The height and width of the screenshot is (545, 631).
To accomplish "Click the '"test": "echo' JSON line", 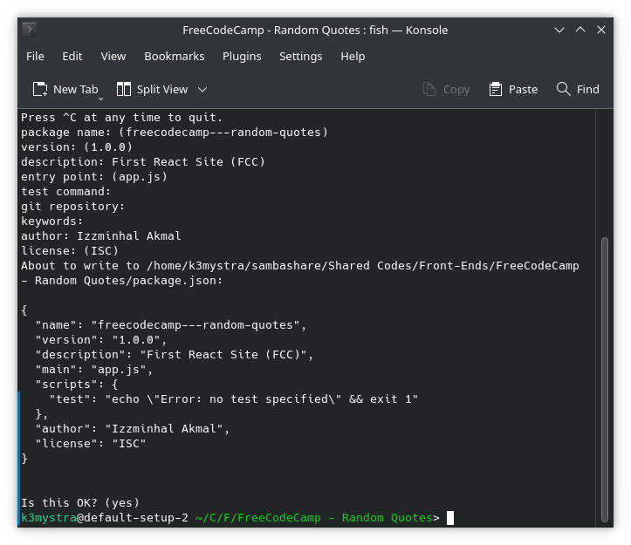I will 233,399.
